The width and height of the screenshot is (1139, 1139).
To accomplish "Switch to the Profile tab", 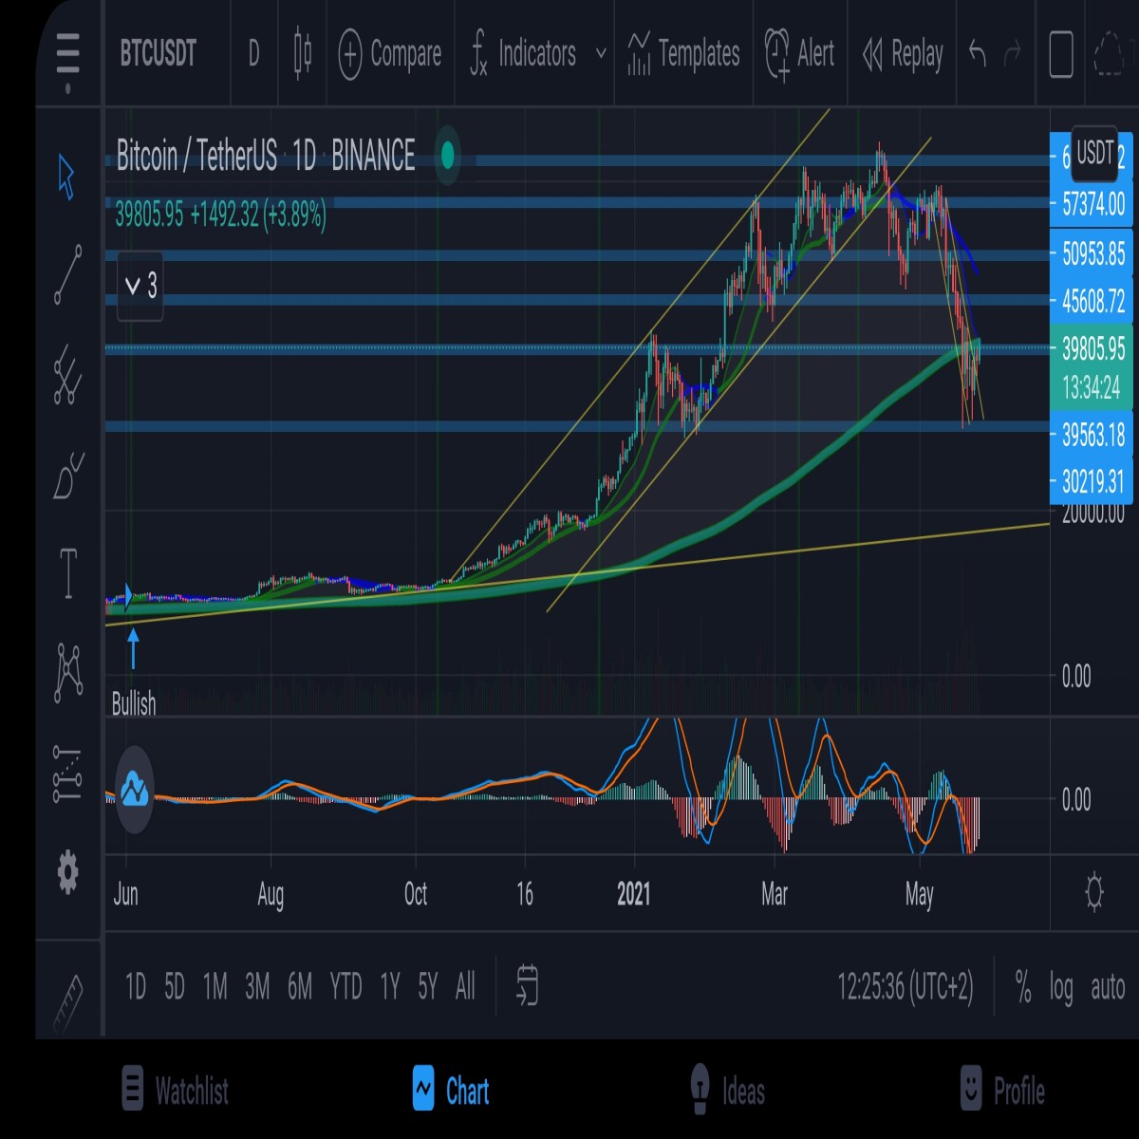I will (1002, 1090).
